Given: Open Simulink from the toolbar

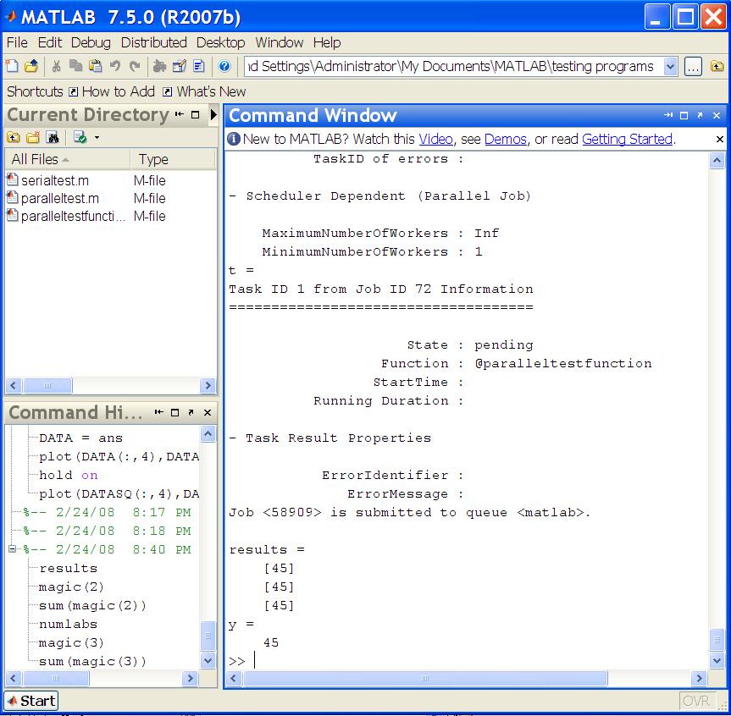Looking at the screenshot, I should (159, 66).
